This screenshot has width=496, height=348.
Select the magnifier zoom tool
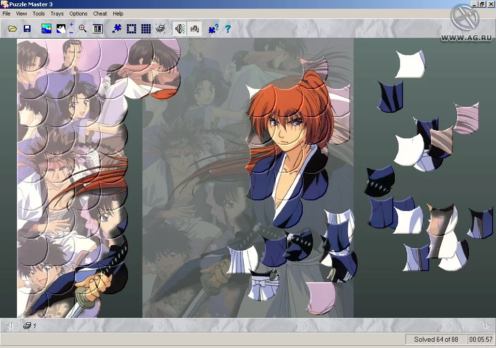point(82,29)
